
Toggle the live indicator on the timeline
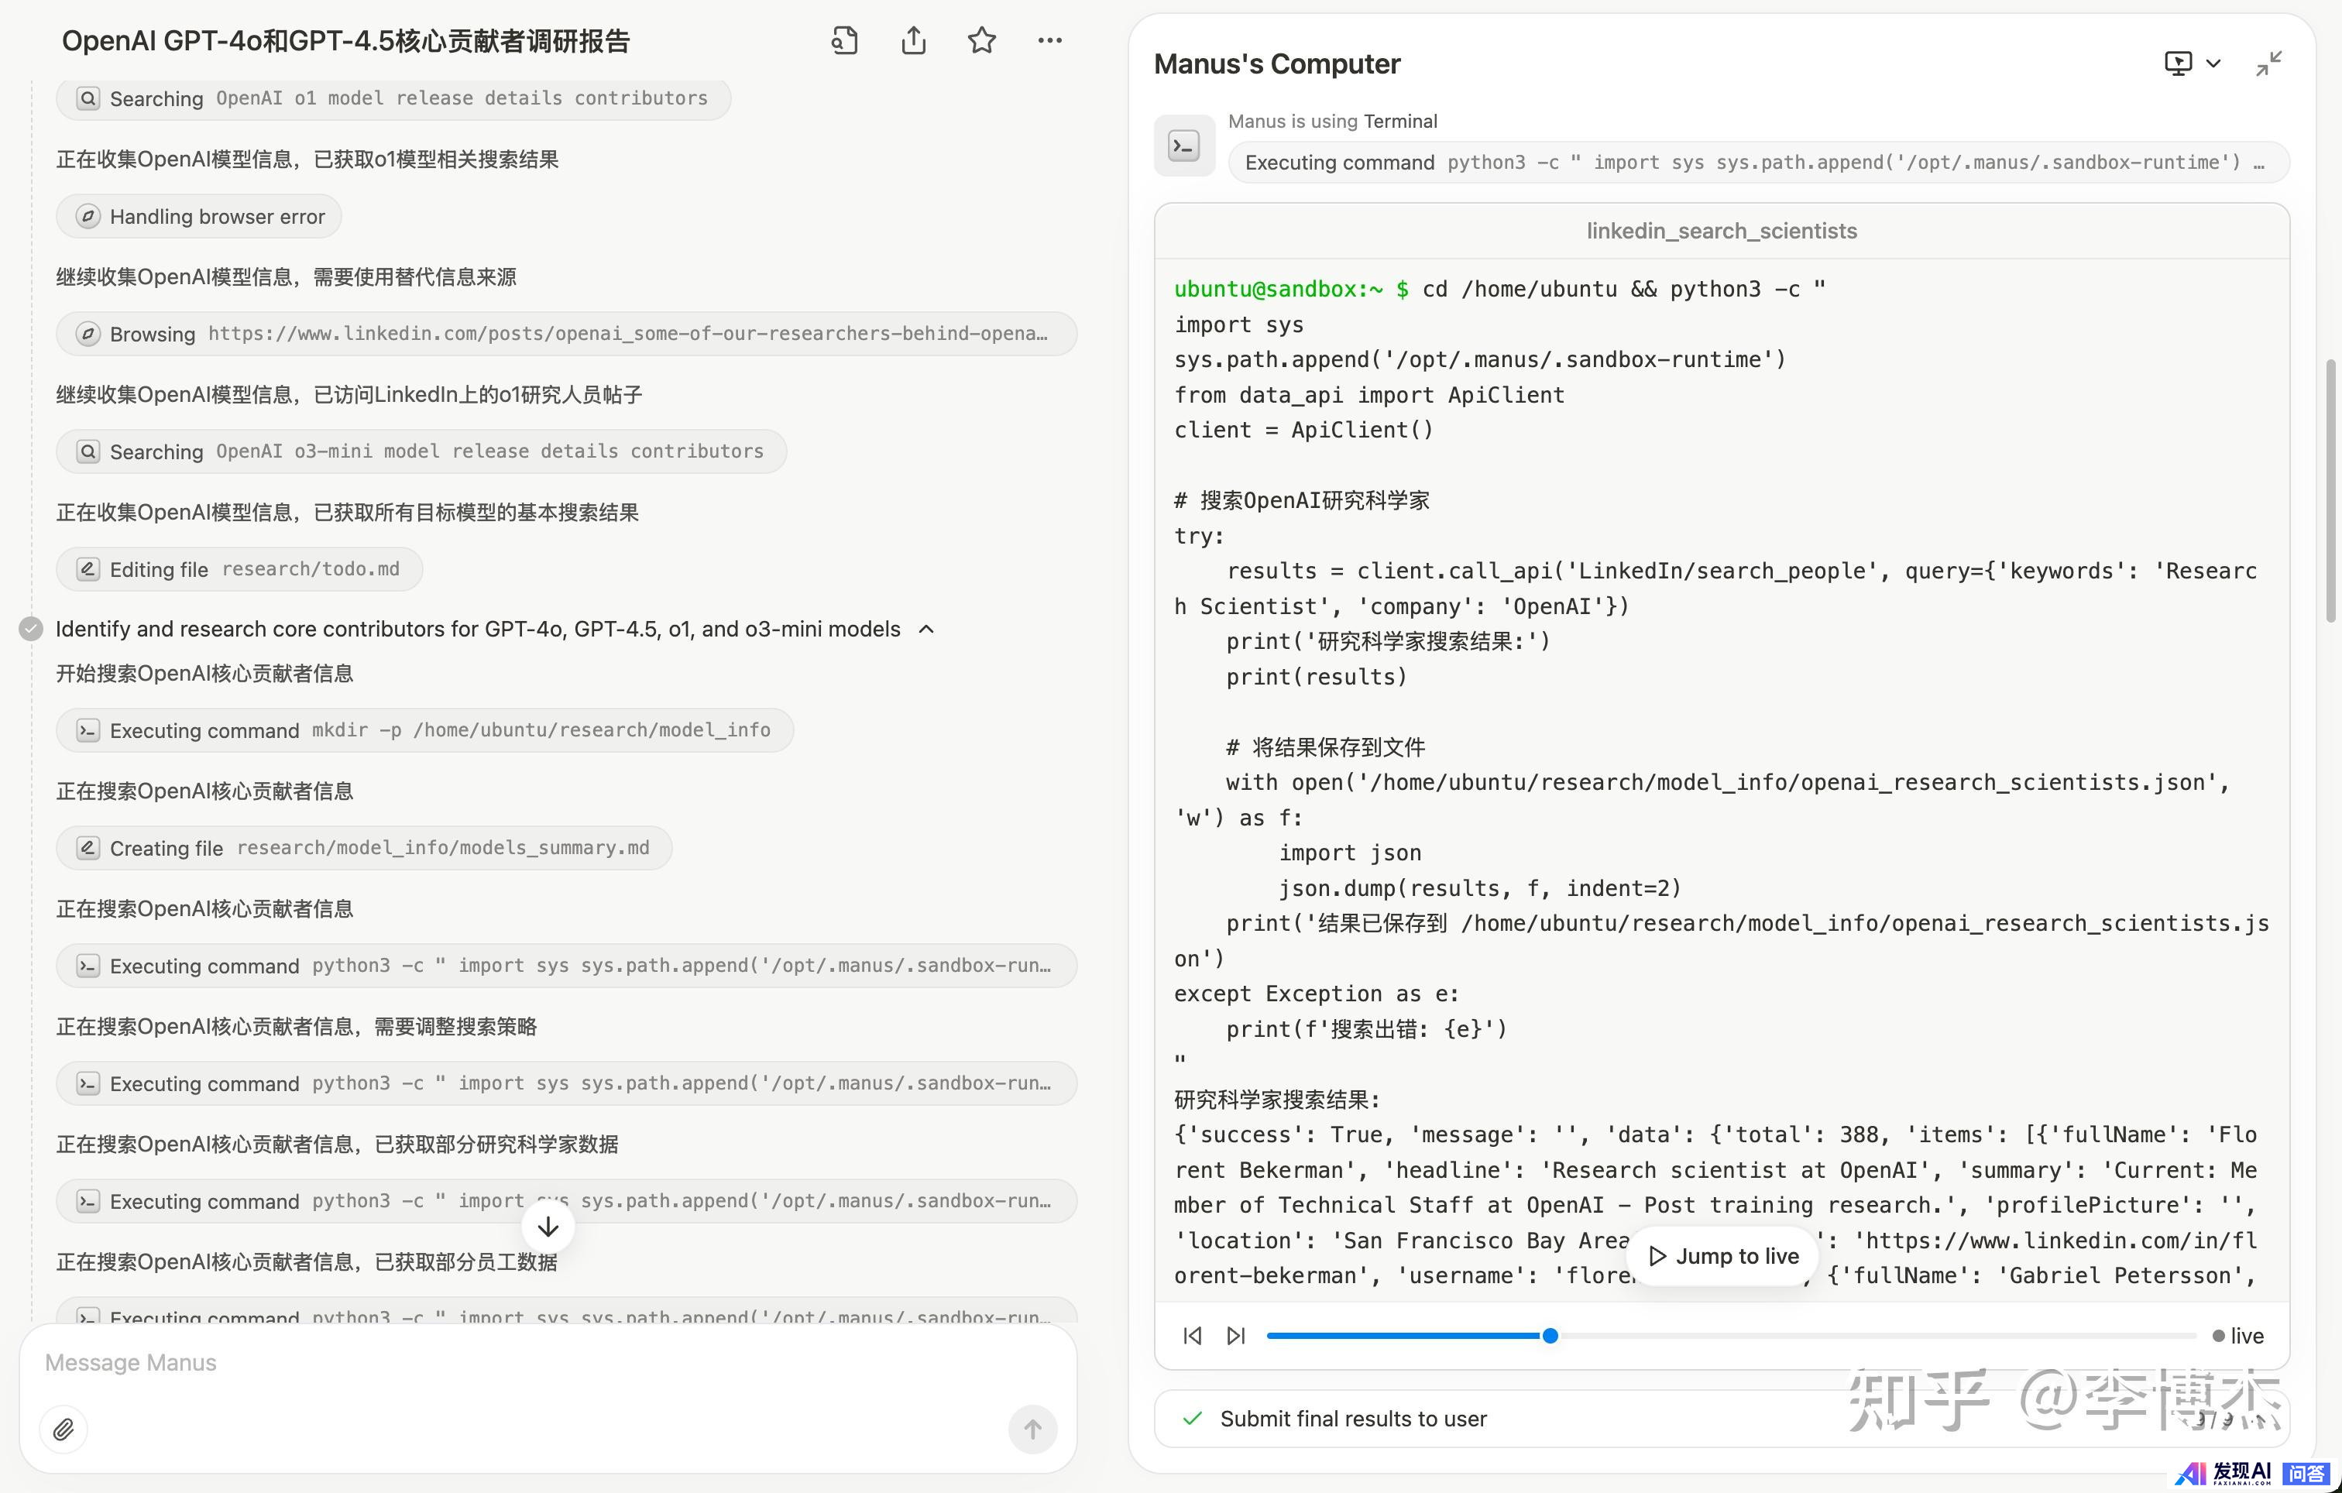2237,1336
